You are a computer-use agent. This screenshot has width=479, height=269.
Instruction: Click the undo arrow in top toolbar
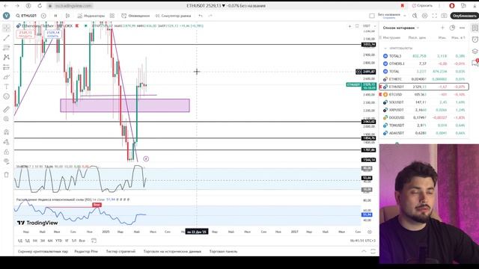(x=201, y=16)
